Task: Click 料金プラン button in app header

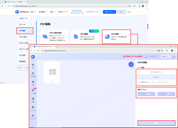Action: [x=166, y=56]
